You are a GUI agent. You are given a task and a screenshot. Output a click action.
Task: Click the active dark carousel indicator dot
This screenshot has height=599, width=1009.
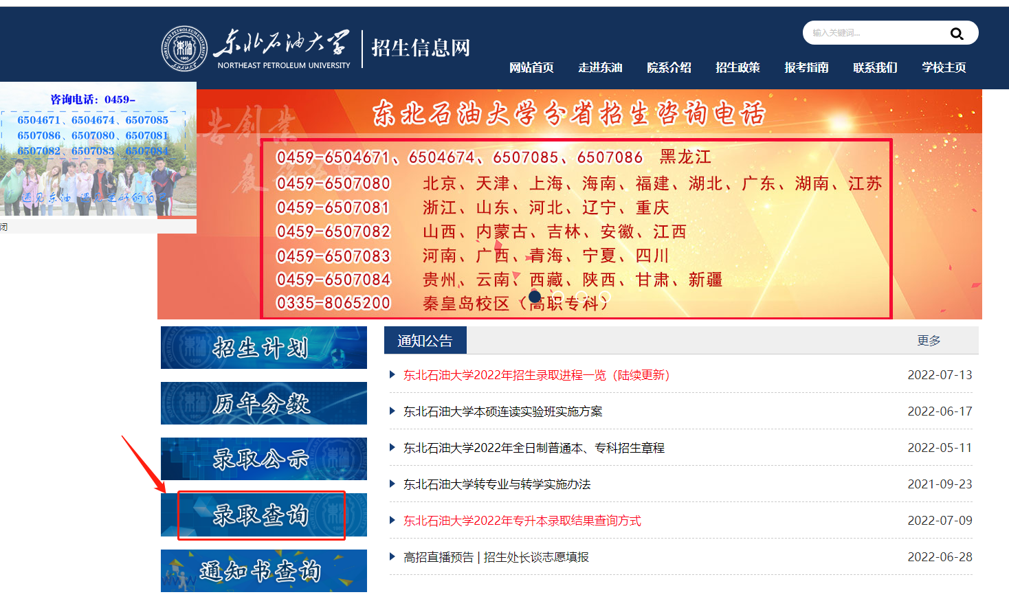(x=535, y=297)
